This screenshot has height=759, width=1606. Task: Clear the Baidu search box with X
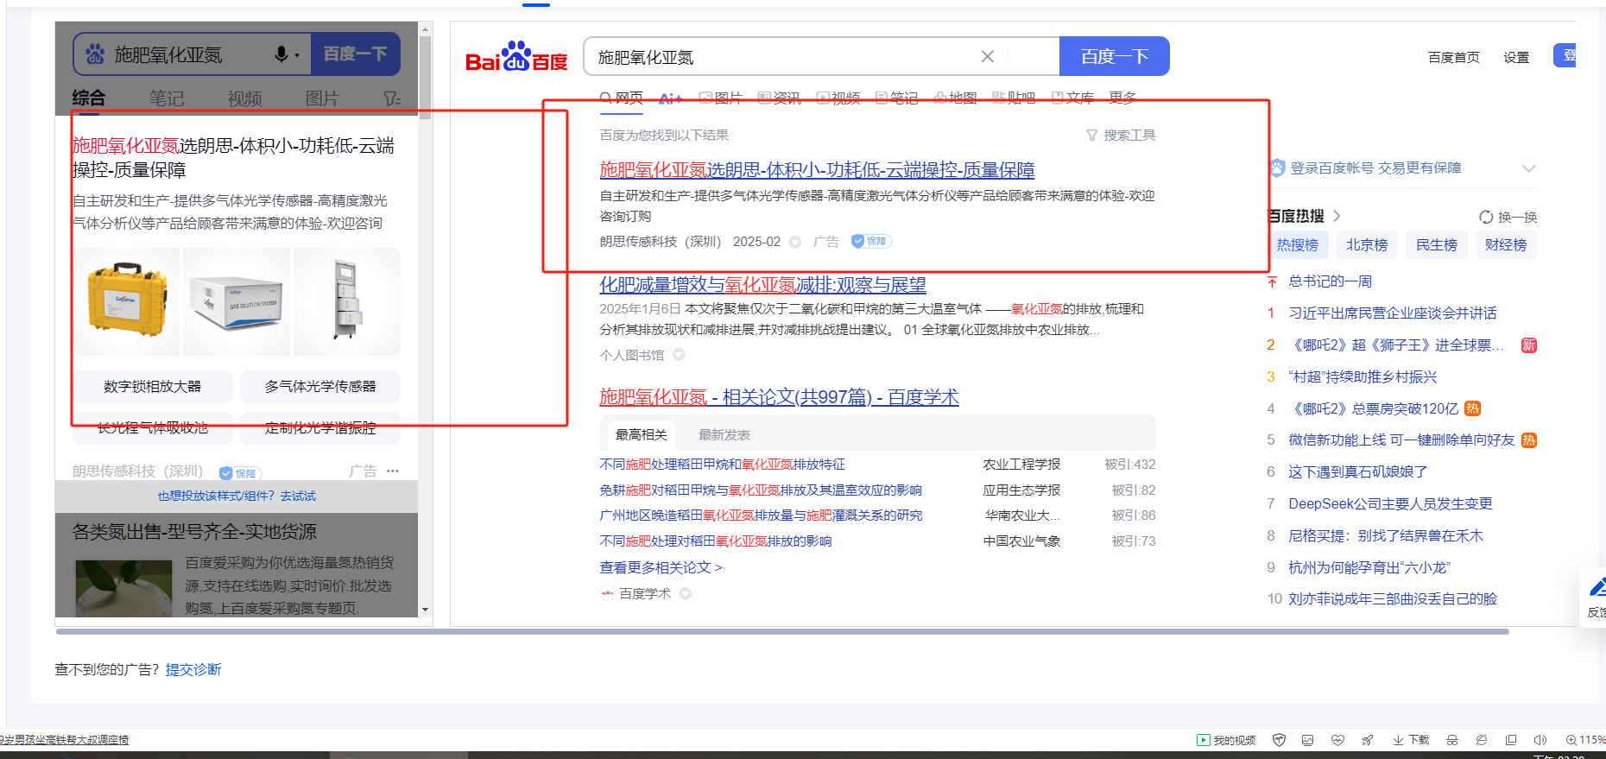[x=987, y=56]
